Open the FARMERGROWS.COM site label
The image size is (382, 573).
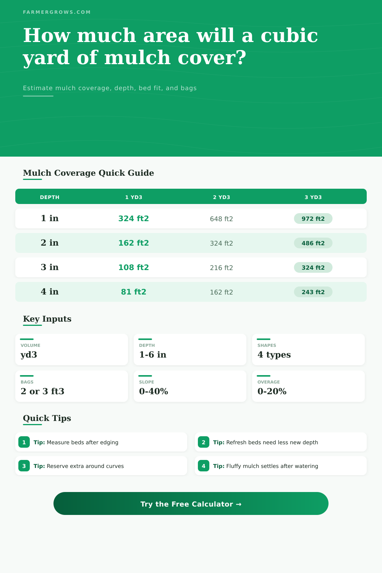pos(57,12)
